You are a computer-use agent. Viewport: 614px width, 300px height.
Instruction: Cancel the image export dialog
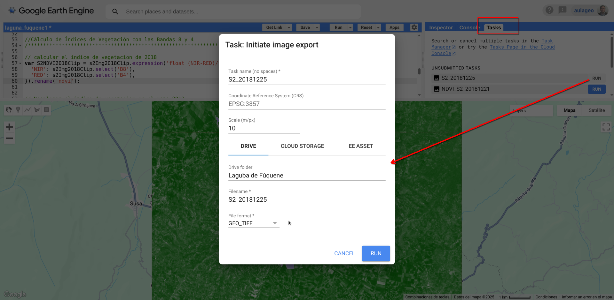pos(344,253)
